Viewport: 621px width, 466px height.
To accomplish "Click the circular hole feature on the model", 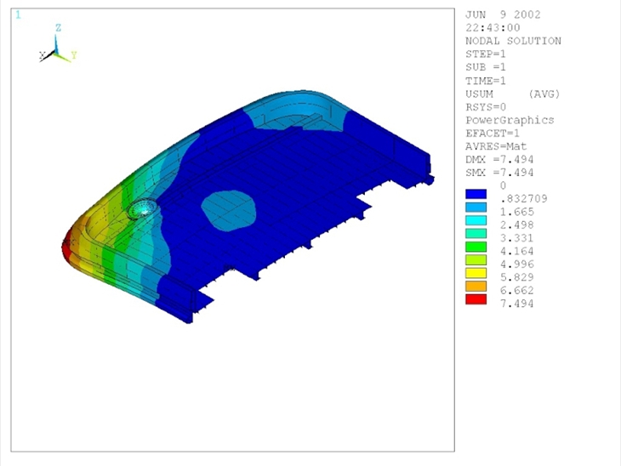I will tap(142, 208).
